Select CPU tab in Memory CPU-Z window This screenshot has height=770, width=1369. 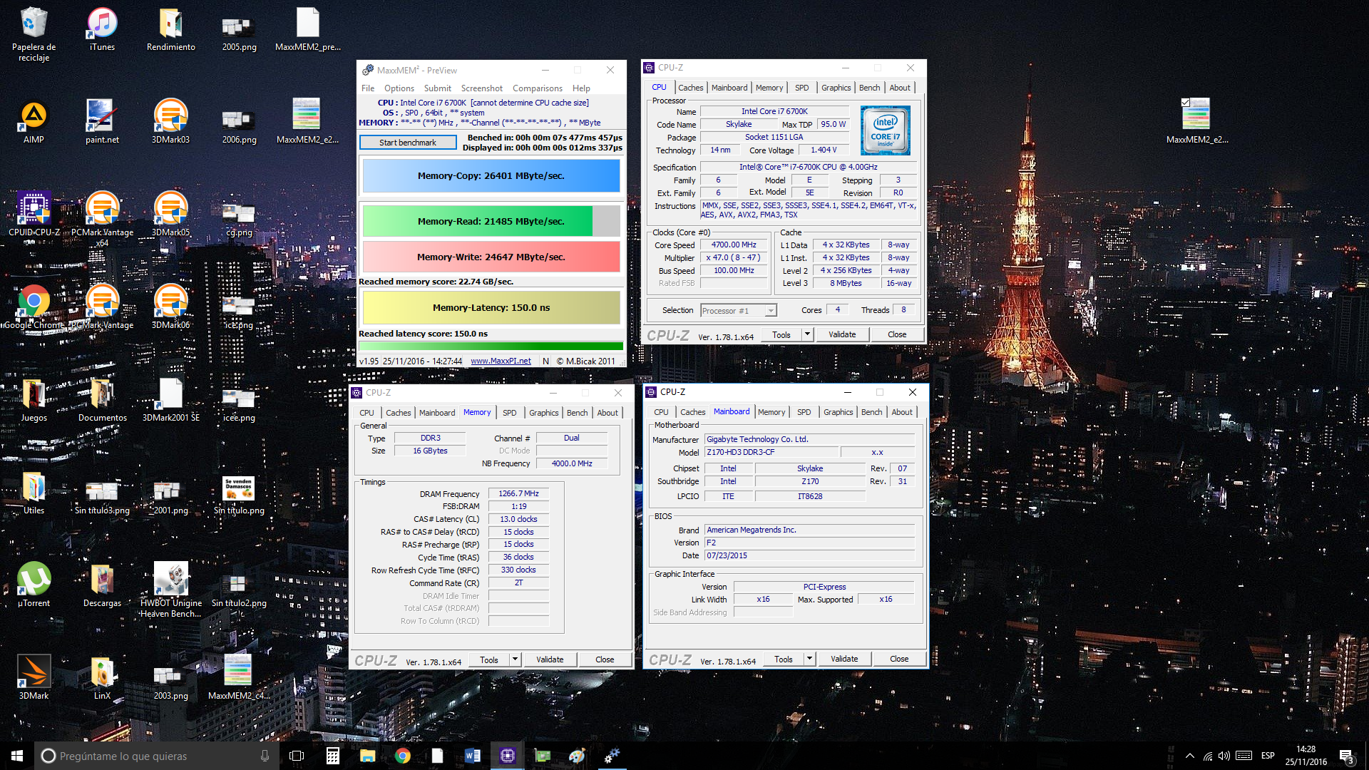[x=366, y=413]
